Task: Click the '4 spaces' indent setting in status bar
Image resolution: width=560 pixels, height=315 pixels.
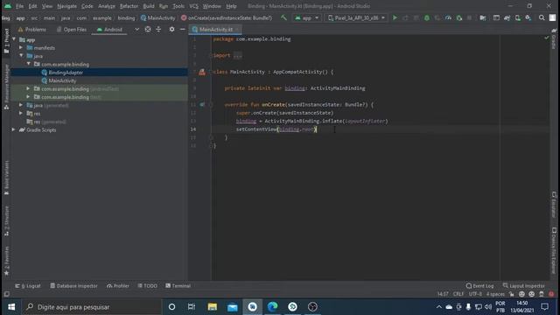Action: coord(496,294)
